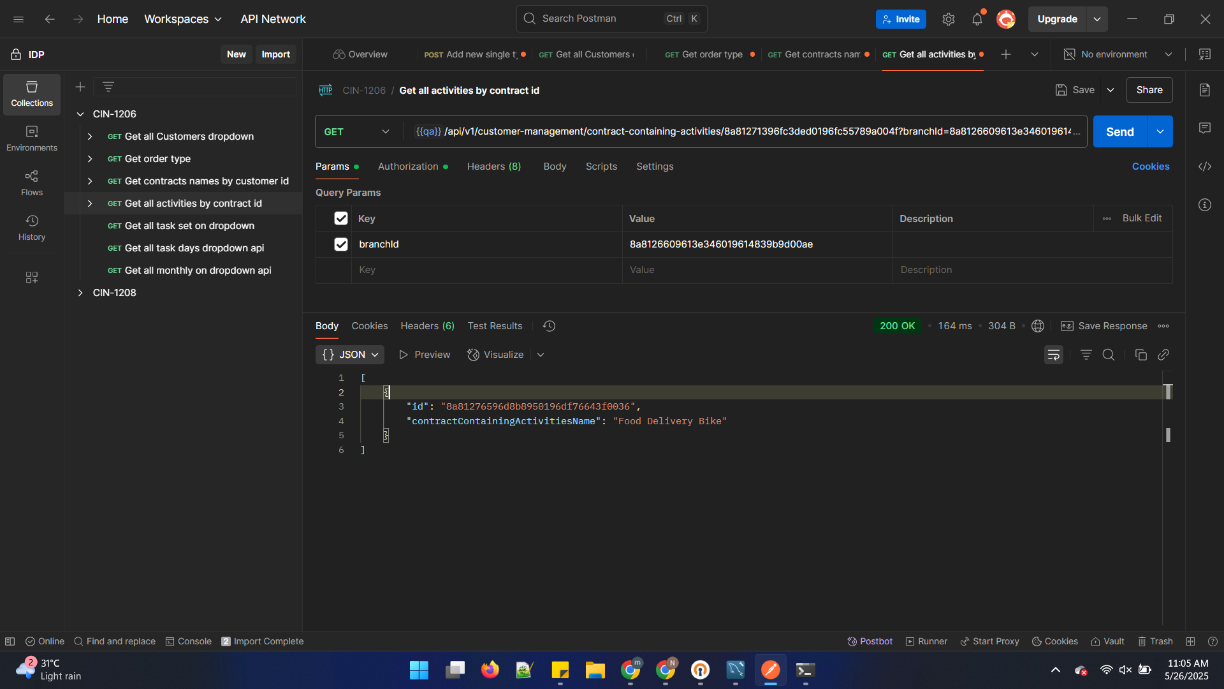Select Get all task set on dropdown request

click(x=189, y=226)
